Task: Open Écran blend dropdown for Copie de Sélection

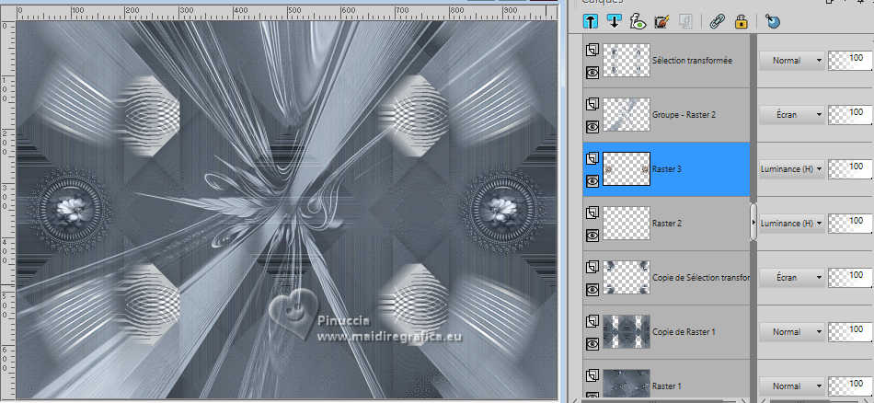Action: (x=791, y=277)
